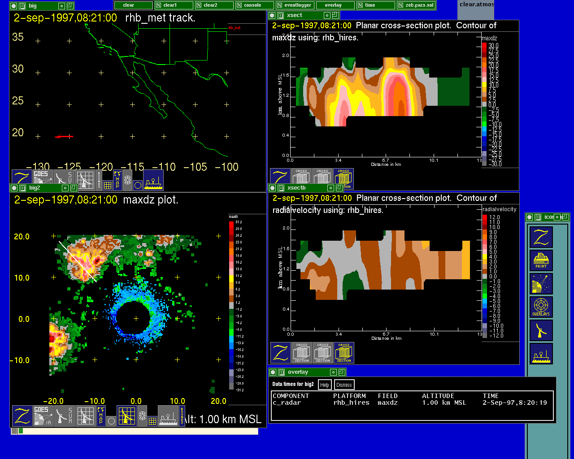Toggle the BOUNDS button in the maxdz plot toolbar

tap(182, 416)
